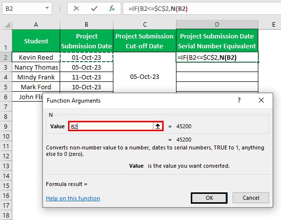The height and width of the screenshot is (220, 281).
Task: Select the Mark Ford cell
Action: [36, 87]
